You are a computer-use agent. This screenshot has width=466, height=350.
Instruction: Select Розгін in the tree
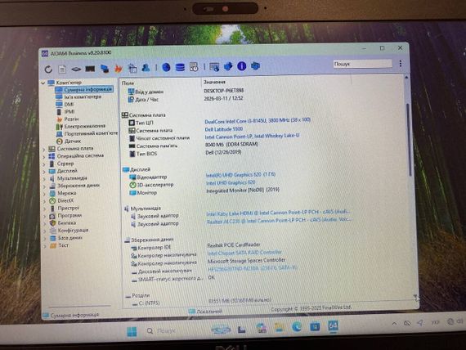click(71, 119)
